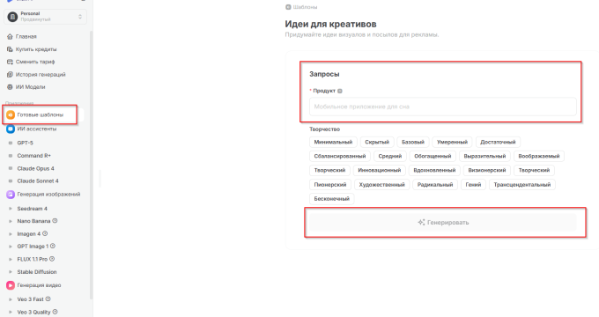599x317 pixels.
Task: Choose the Инновационный creativity chip
Action: point(380,170)
